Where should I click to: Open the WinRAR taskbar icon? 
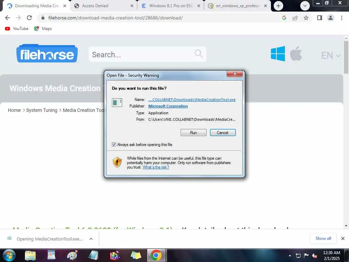click(x=115, y=256)
